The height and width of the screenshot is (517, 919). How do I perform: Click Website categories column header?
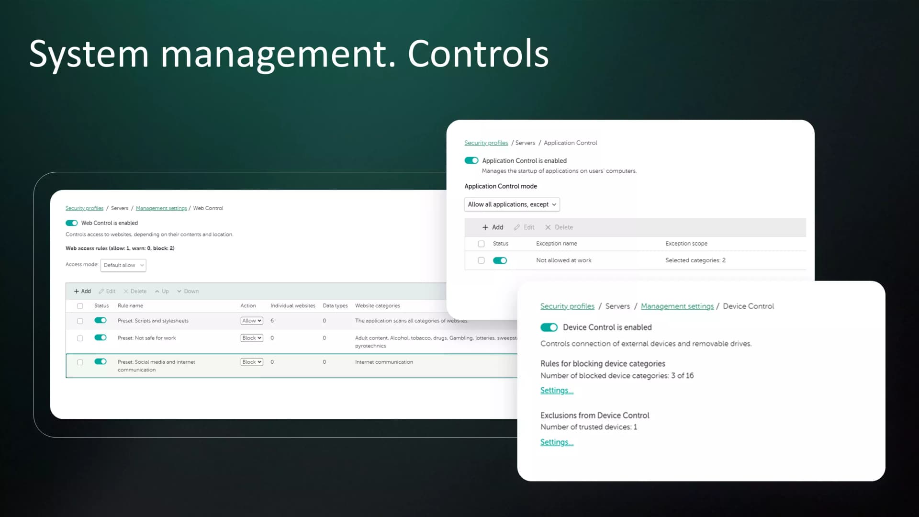377,306
